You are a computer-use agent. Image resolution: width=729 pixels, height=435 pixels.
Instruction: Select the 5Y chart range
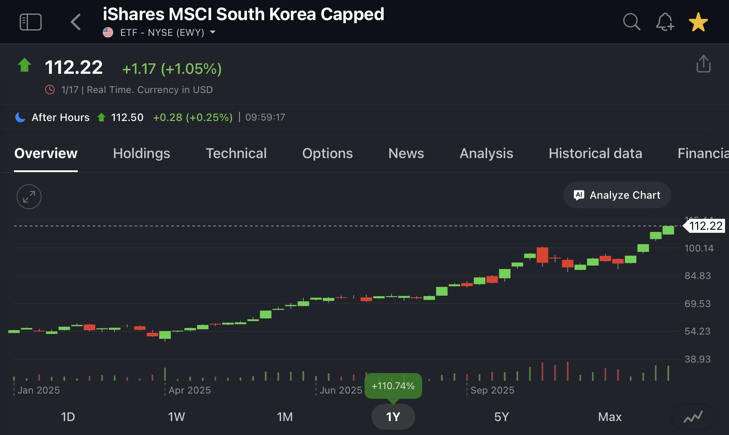pyautogui.click(x=501, y=417)
